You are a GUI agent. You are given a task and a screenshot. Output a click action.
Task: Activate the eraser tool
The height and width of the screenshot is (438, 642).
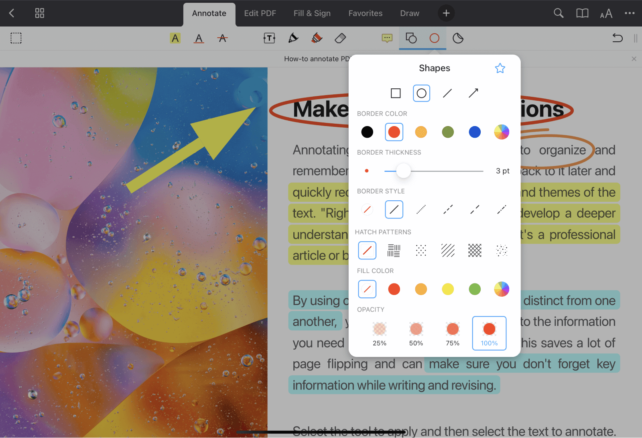click(340, 38)
